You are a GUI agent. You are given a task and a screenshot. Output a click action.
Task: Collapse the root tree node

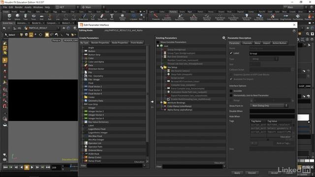point(157,46)
